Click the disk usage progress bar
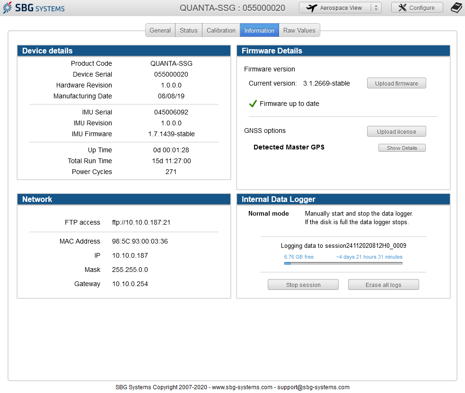Screen dimensions: 465x393 (x=343, y=263)
